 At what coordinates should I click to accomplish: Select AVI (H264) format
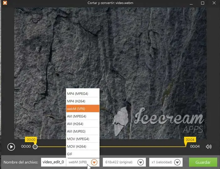tap(83, 124)
